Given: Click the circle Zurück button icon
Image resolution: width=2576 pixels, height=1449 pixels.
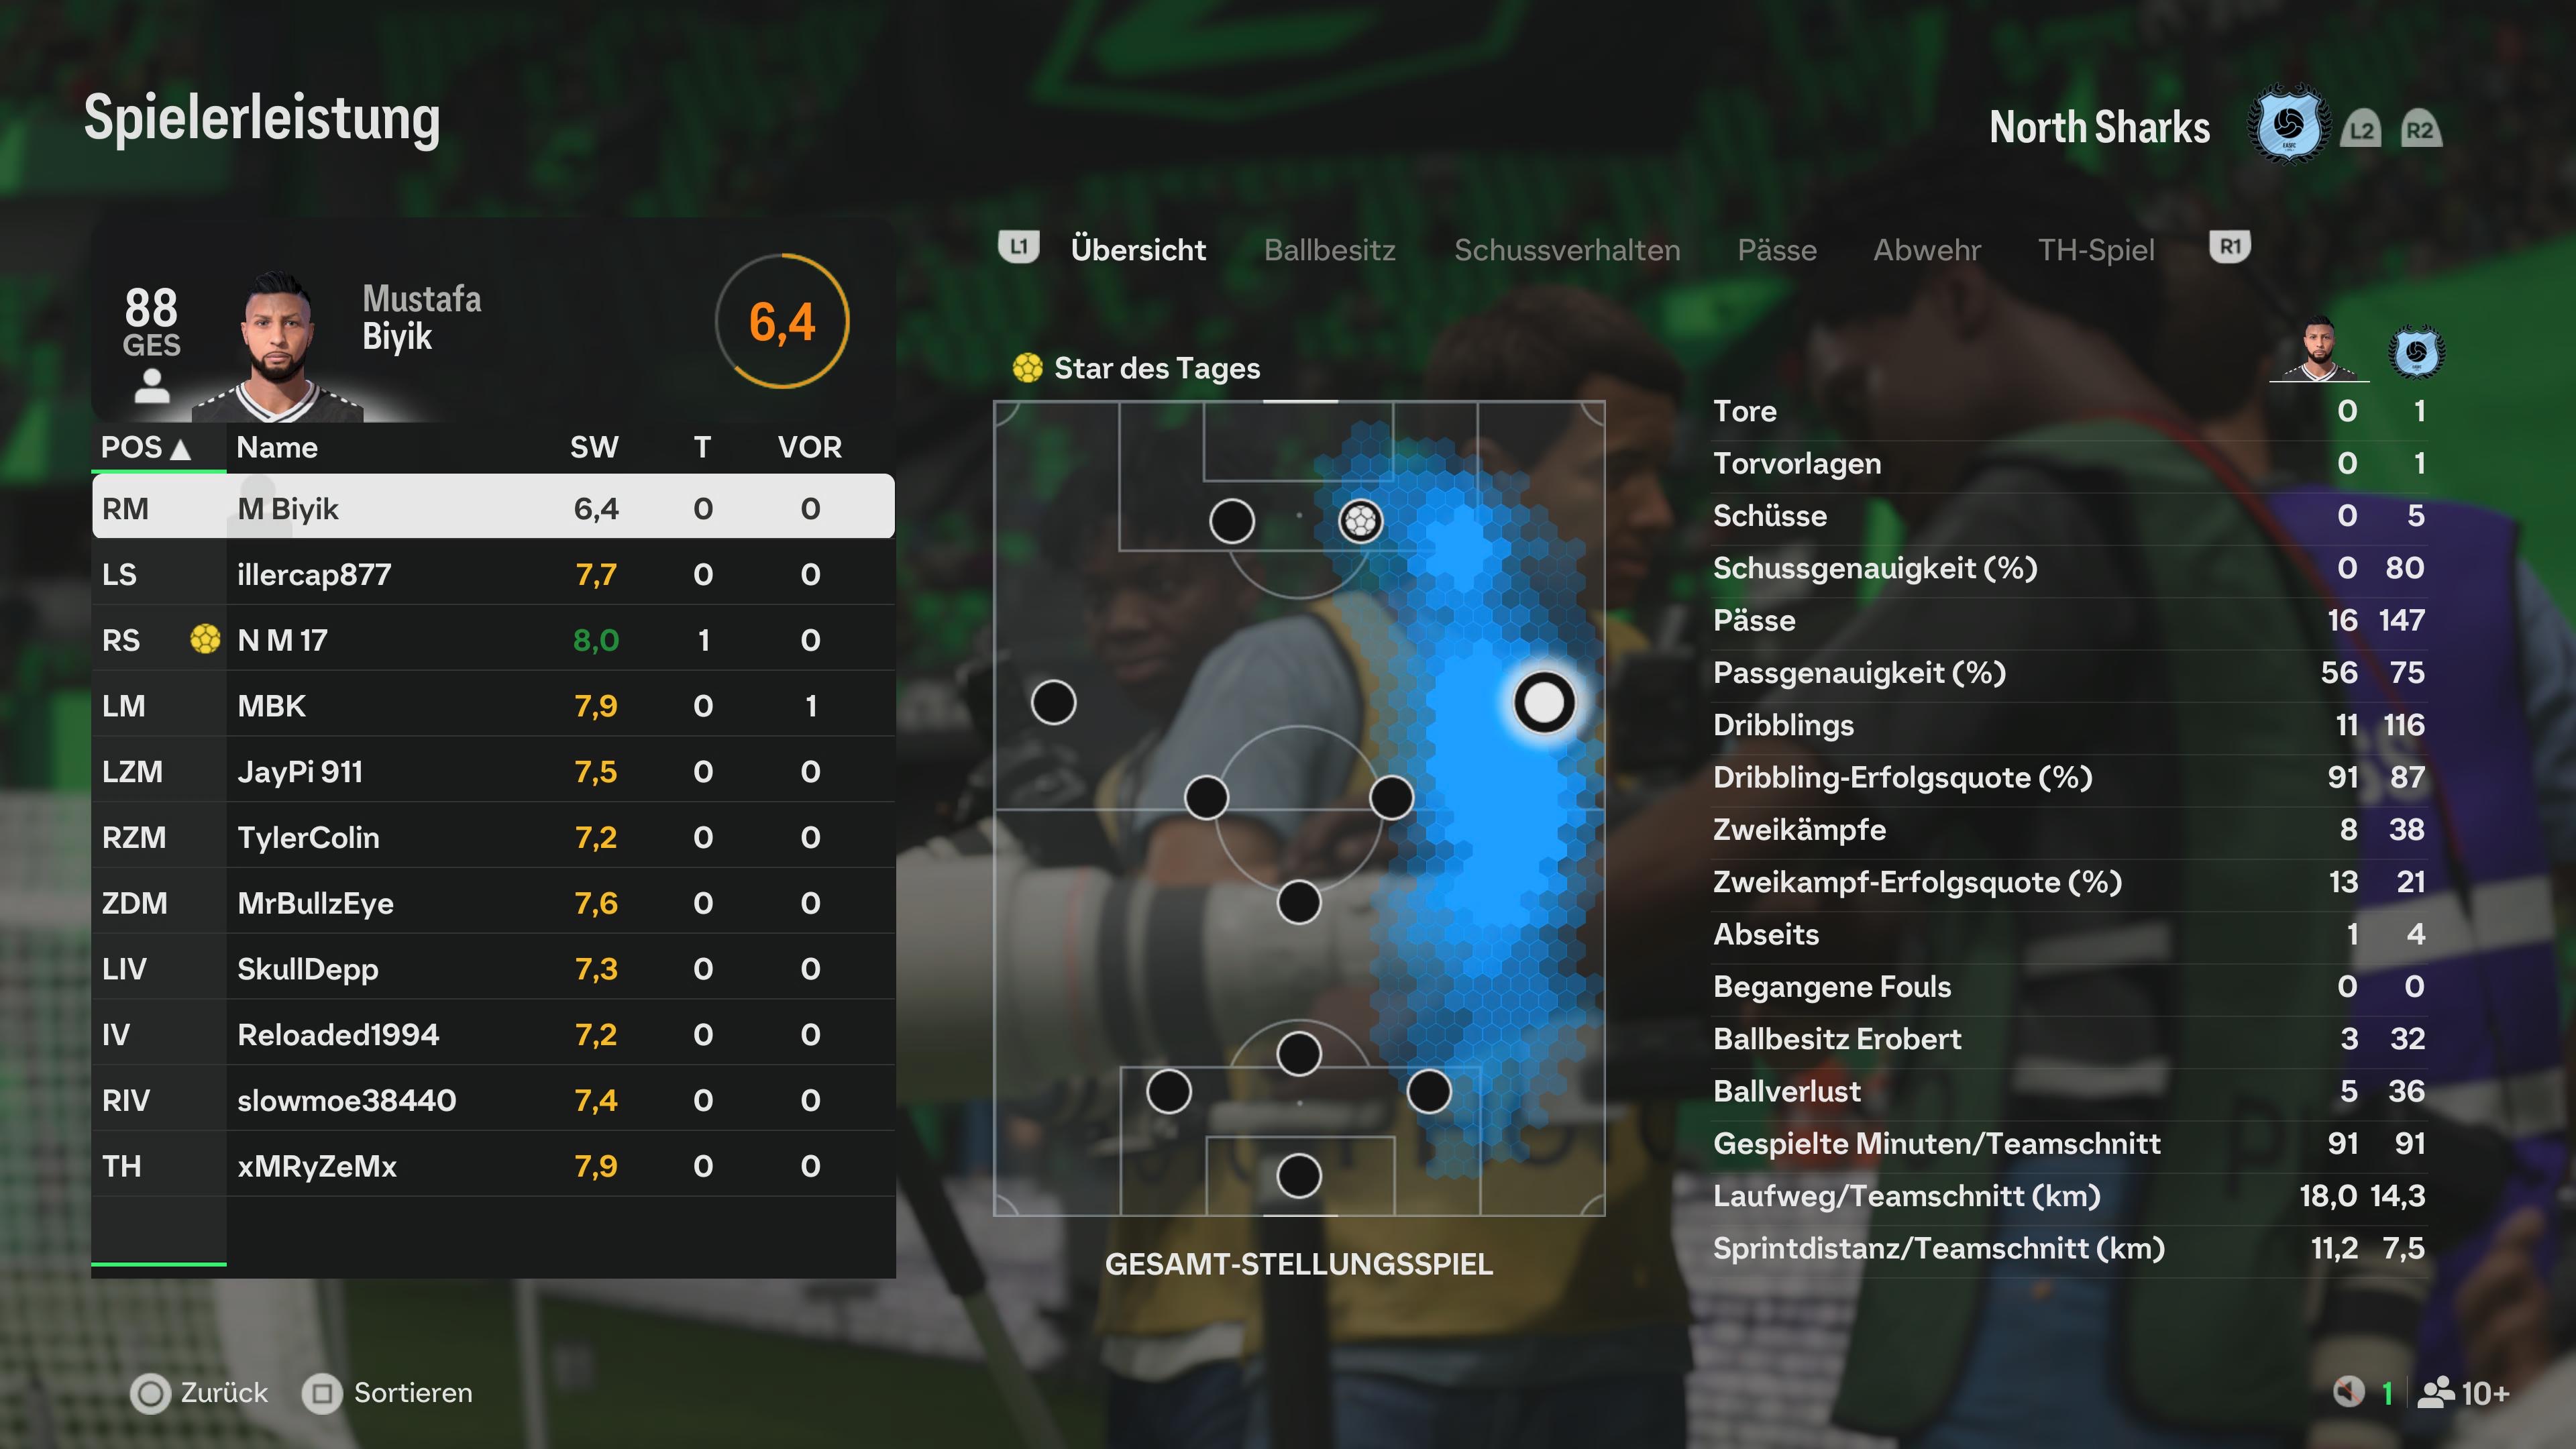Looking at the screenshot, I should click(x=151, y=1393).
